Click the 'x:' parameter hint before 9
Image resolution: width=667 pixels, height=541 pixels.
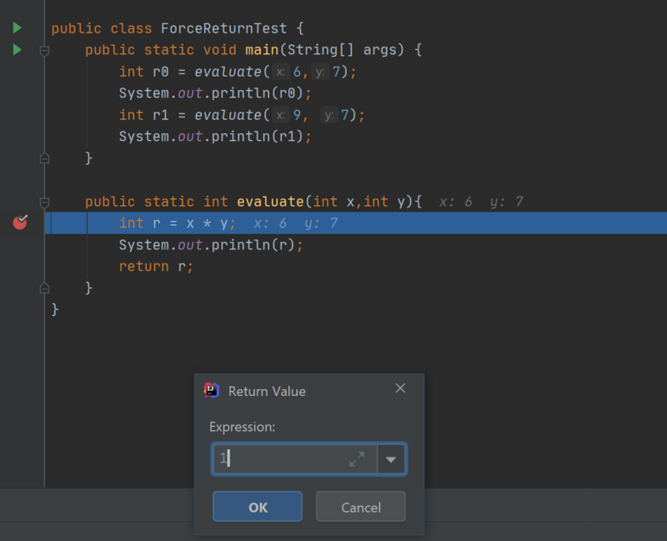(281, 115)
